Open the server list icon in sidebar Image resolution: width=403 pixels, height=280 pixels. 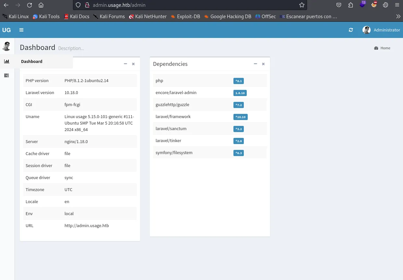pyautogui.click(x=7, y=75)
